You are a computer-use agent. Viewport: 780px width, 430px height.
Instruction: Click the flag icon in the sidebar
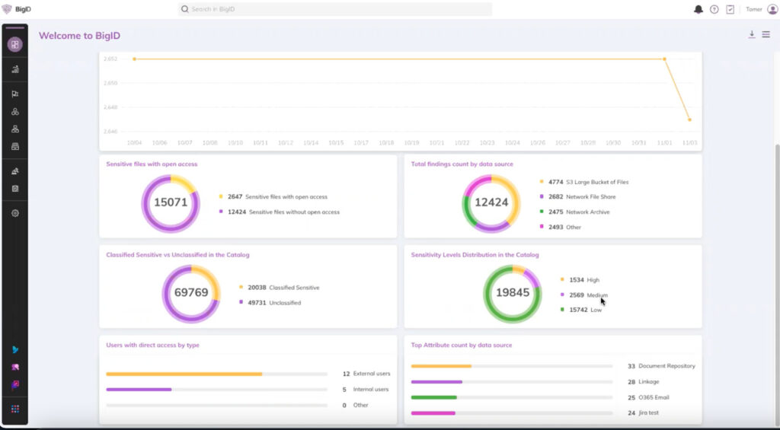tap(14, 94)
